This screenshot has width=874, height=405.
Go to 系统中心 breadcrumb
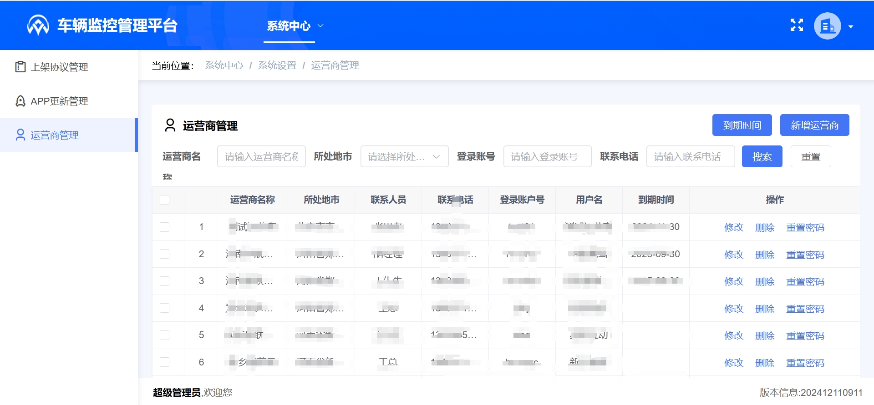pyautogui.click(x=224, y=65)
